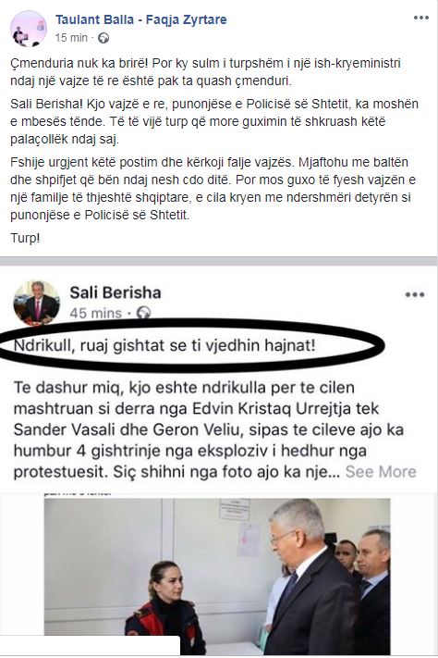Click the paragraph starting with 'Çmenduria nuk ka brirë'
The image size is (438, 658).
205,72
